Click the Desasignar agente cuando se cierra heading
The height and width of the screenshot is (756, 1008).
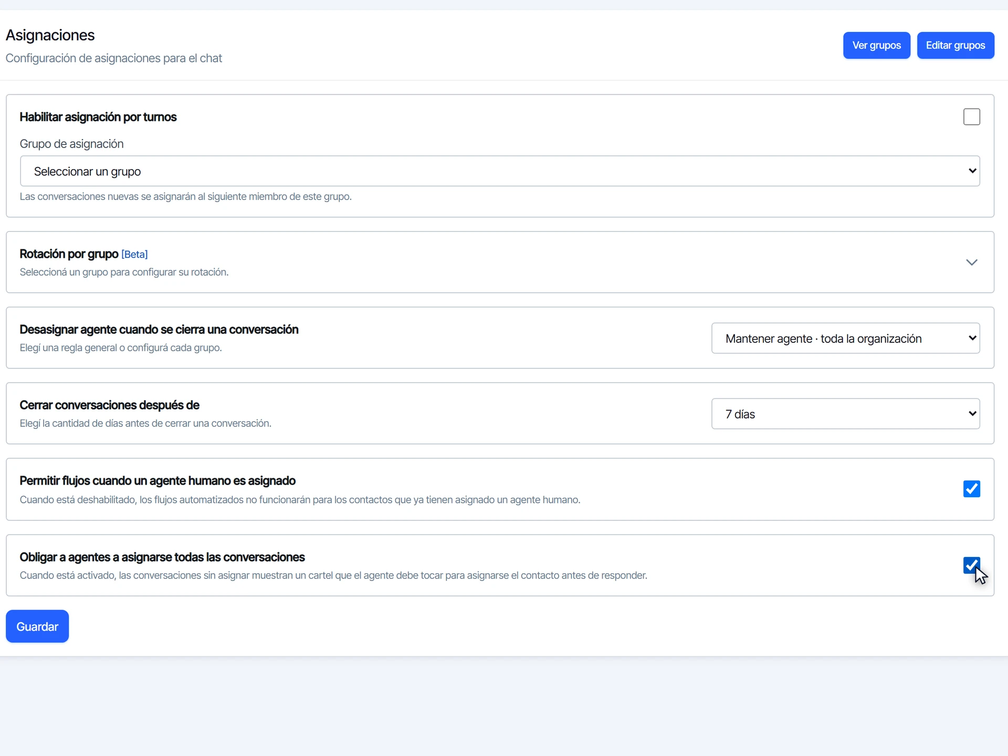(x=159, y=330)
